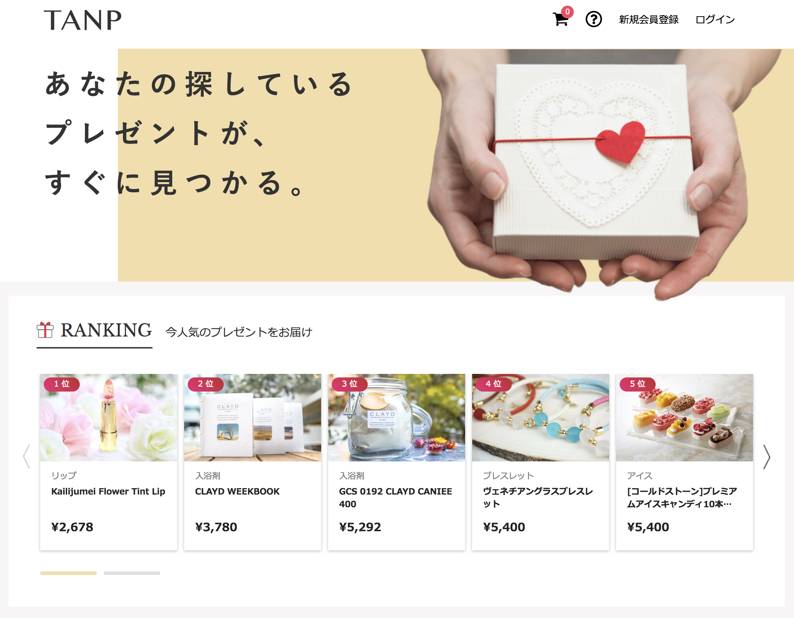The image size is (794, 618).
Task: Click the 1位 rank badge
Action: tap(61, 384)
